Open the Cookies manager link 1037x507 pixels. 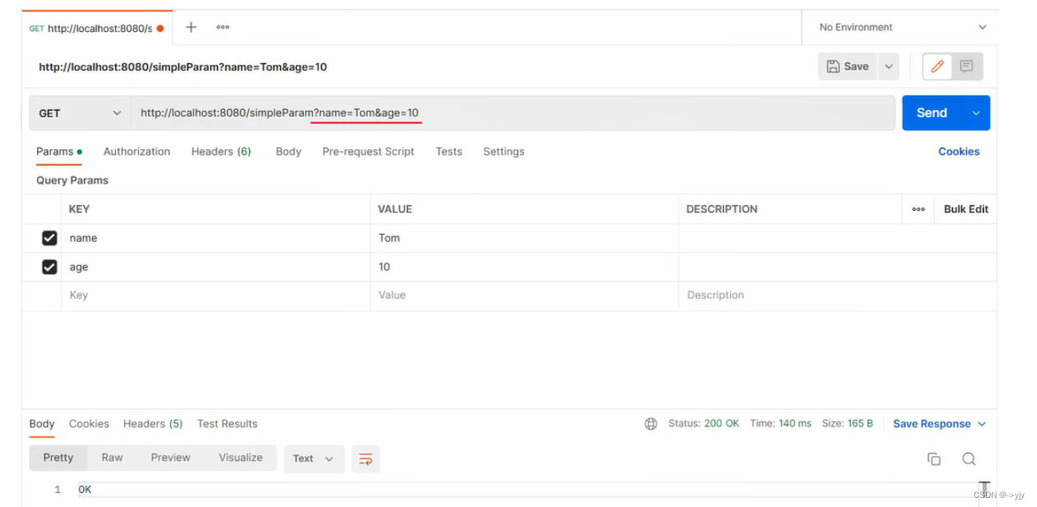pos(959,151)
